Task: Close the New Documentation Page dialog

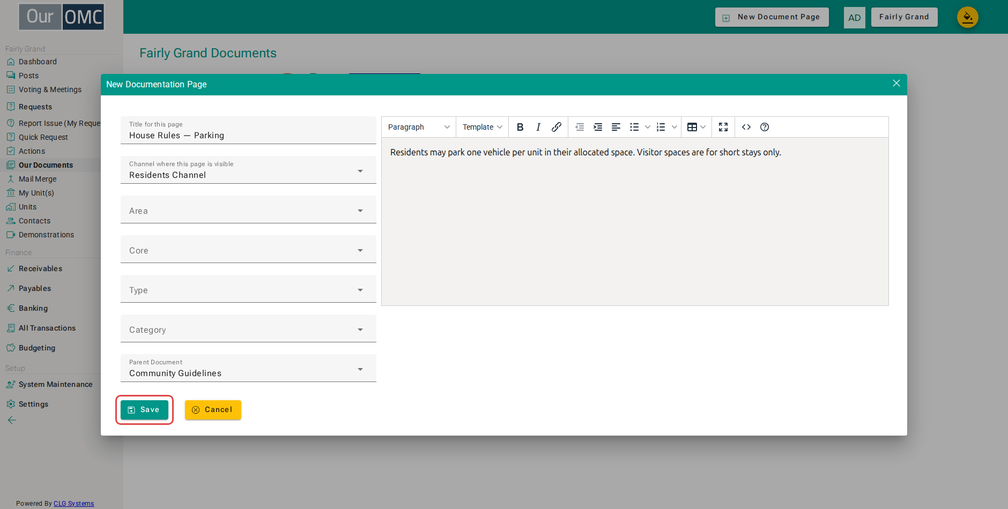Action: point(896,84)
